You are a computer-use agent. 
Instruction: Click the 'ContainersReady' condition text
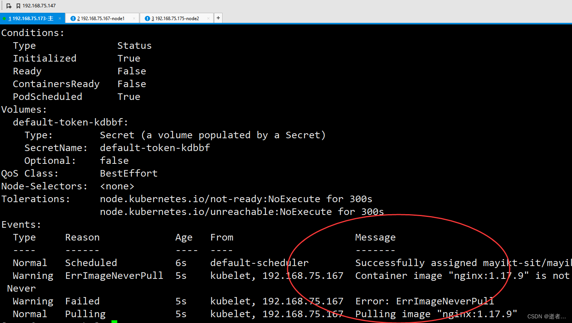pyautogui.click(x=56, y=84)
